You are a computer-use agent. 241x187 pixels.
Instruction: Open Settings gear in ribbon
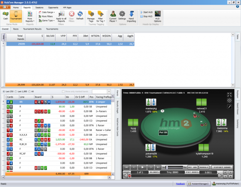122,15
